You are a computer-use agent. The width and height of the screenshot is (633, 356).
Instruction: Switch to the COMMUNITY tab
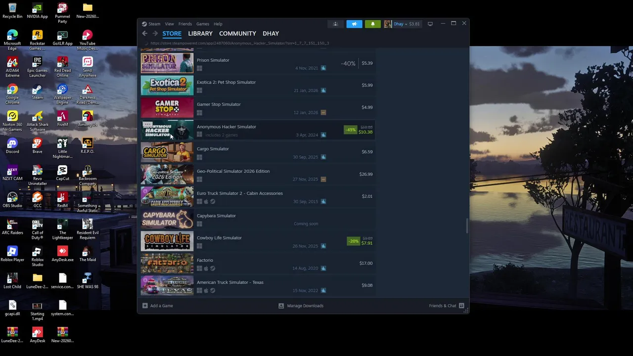pos(237,34)
